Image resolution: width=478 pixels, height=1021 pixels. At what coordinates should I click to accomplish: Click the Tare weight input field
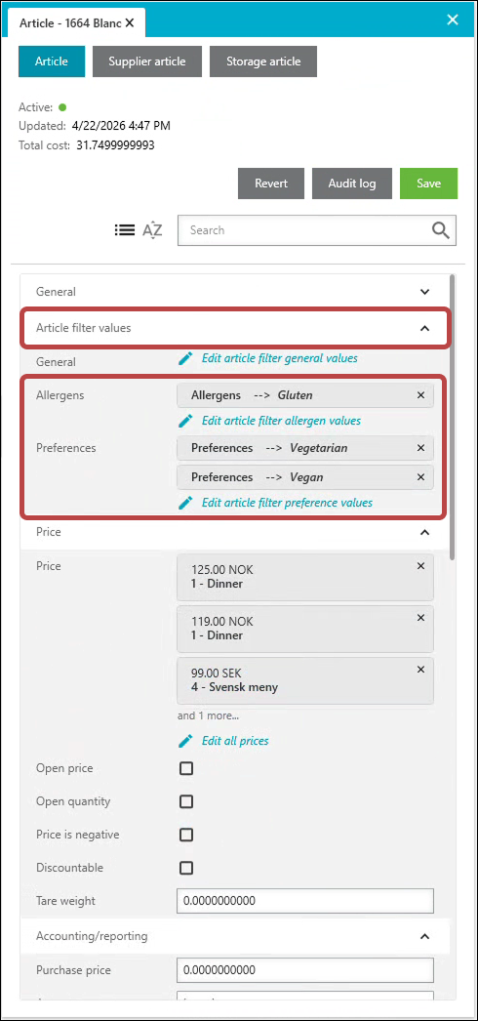(x=305, y=901)
